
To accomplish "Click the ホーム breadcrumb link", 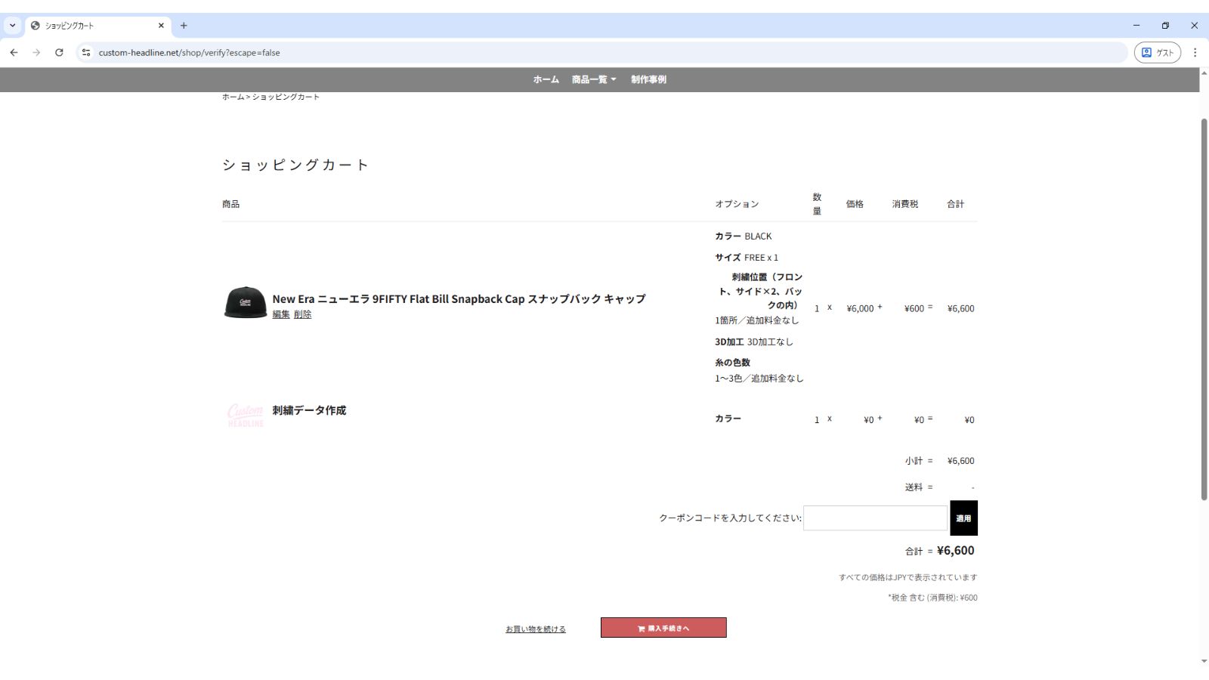I will point(233,97).
